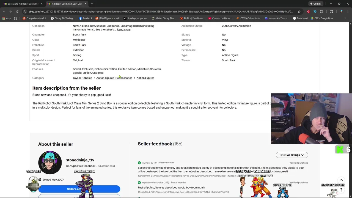Open the red recorder extension icon

[x=308, y=12]
